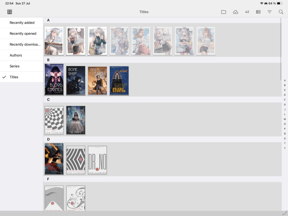The width and height of the screenshot is (288, 216).
Task: Jump to letter F in index
Action: [285, 100]
